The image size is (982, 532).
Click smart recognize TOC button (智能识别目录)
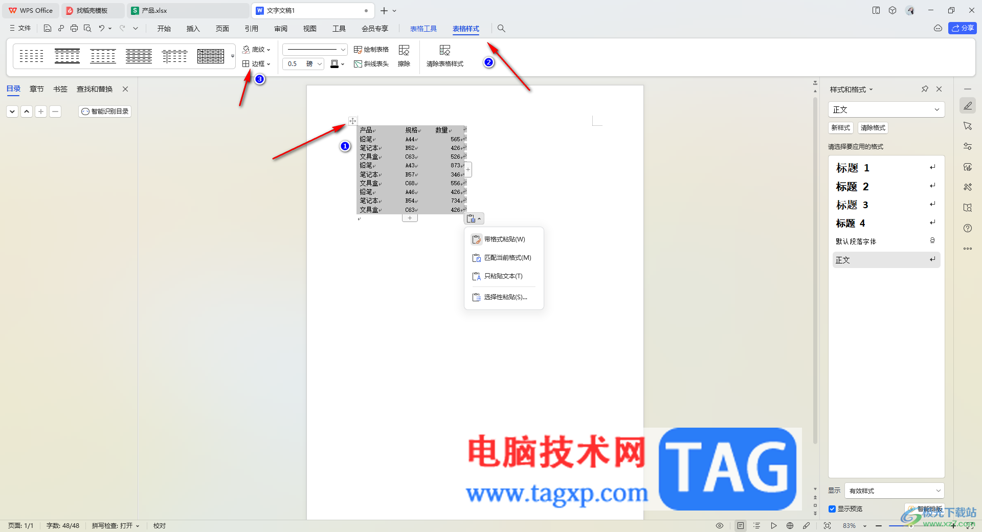(x=105, y=111)
